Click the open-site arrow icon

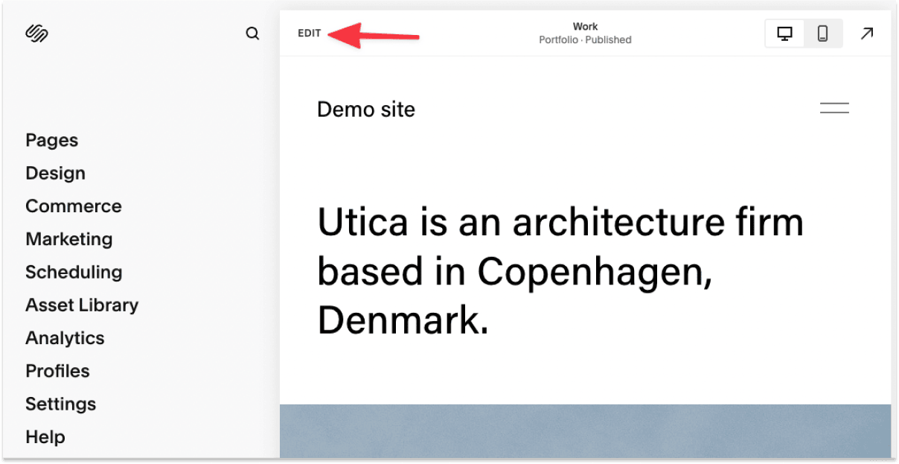867,33
